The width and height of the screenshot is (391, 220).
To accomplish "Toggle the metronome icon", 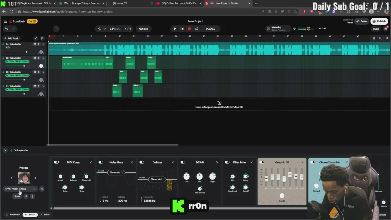I will (99, 29).
